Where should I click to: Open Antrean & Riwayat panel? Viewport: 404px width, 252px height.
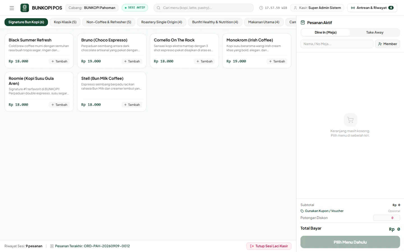(x=372, y=8)
